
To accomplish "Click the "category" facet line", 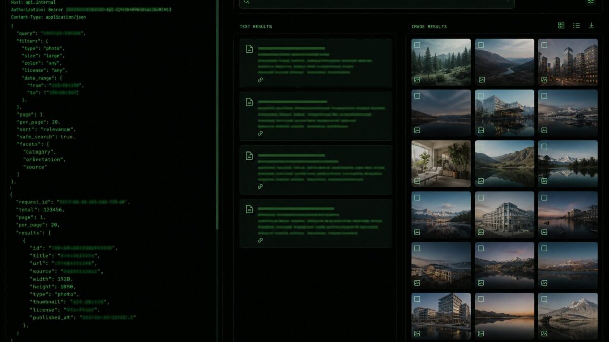I will 40,152.
